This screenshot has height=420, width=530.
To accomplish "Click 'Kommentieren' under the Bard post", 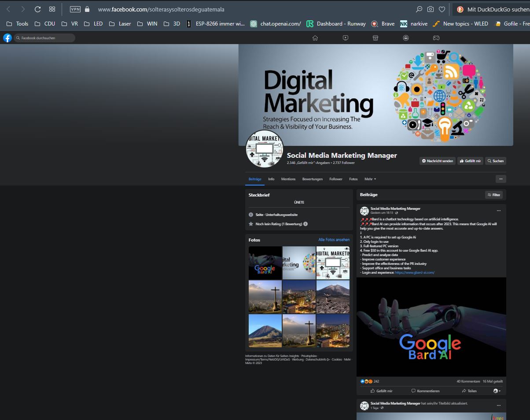I will pyautogui.click(x=425, y=391).
